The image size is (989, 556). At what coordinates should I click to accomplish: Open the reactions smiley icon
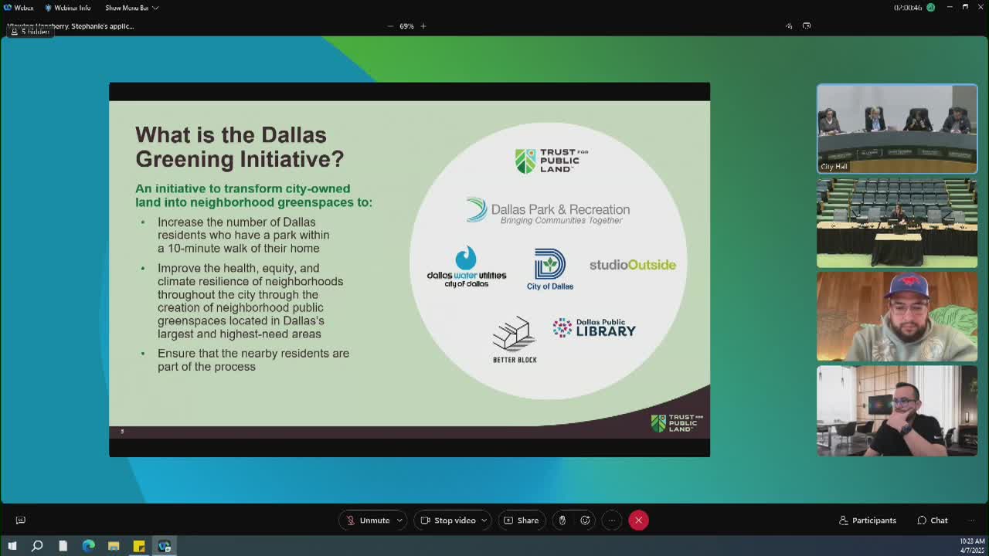click(x=586, y=520)
